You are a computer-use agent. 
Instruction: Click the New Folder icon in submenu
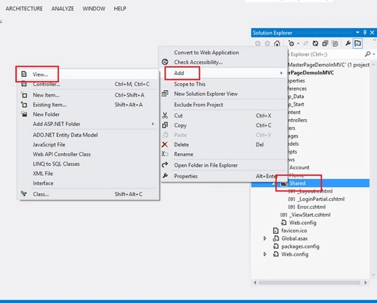point(24,114)
